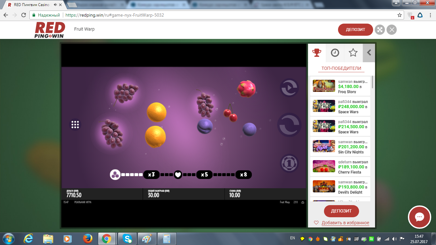Click the RED PingWin logo
The height and width of the screenshot is (245, 436).
click(50, 30)
